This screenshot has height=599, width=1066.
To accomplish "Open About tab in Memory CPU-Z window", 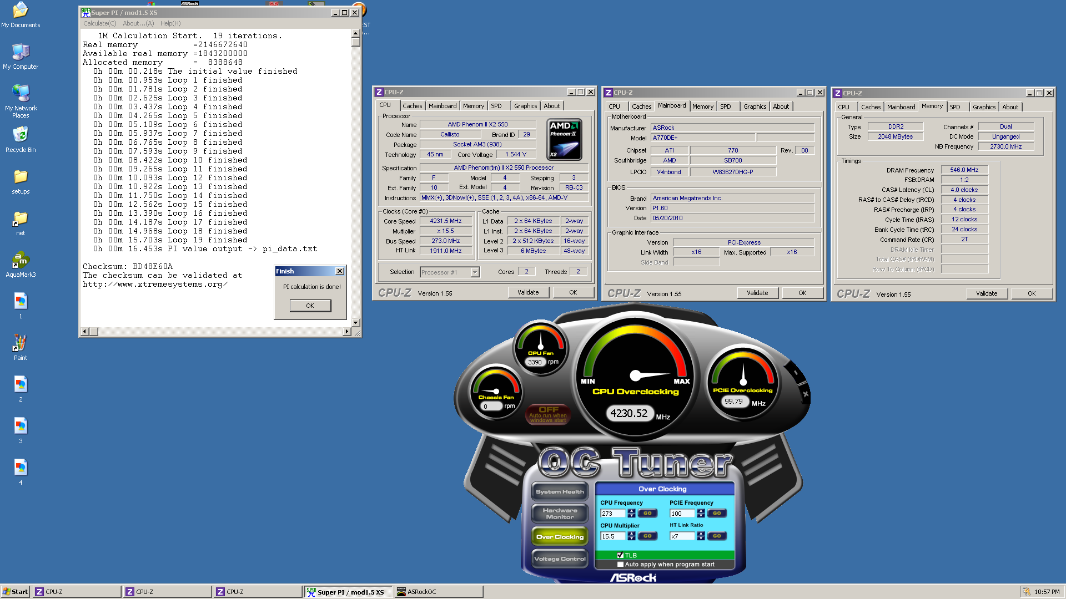I will (1010, 107).
